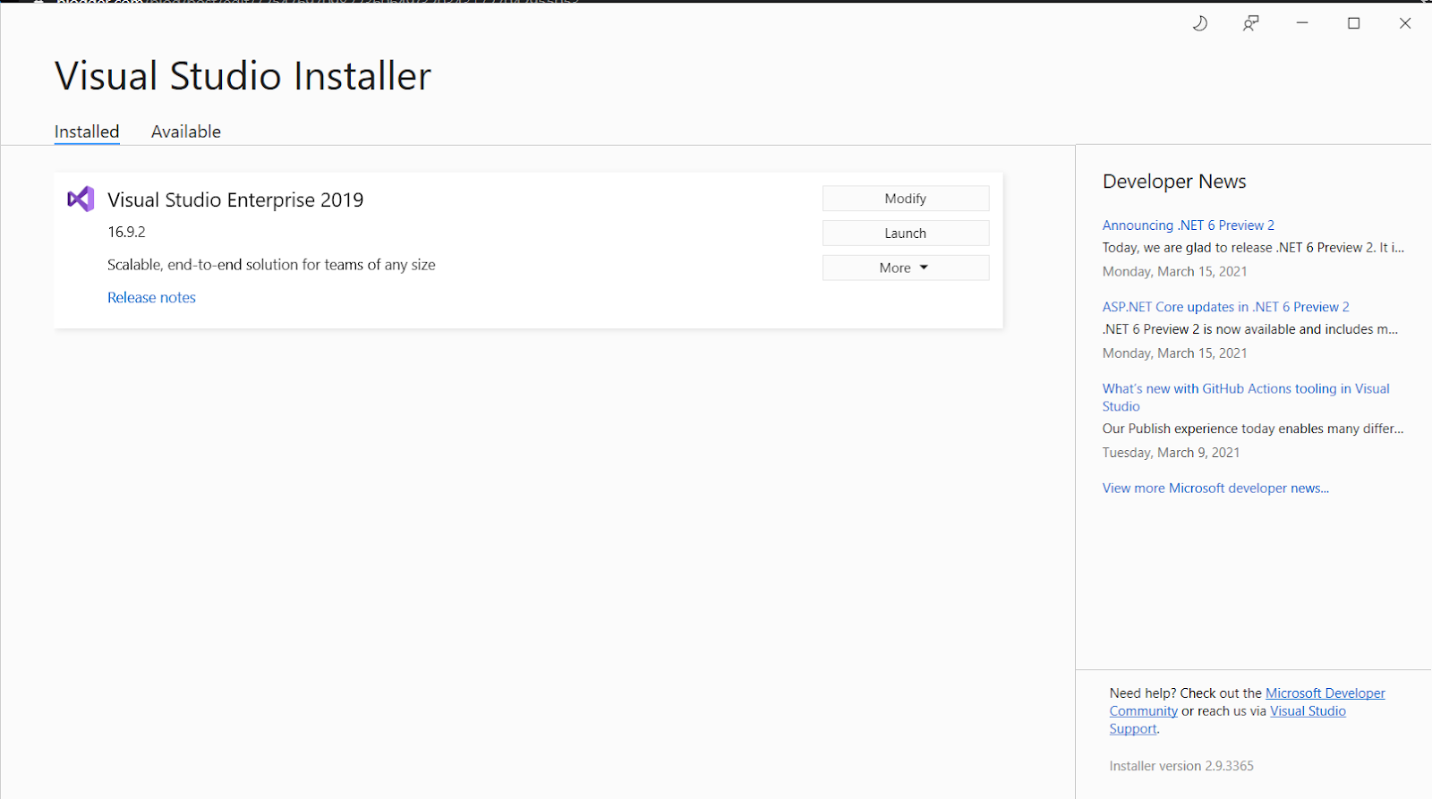Image resolution: width=1432 pixels, height=799 pixels.
Task: Click the Visual Studio purple logo icon
Action: pos(81,199)
